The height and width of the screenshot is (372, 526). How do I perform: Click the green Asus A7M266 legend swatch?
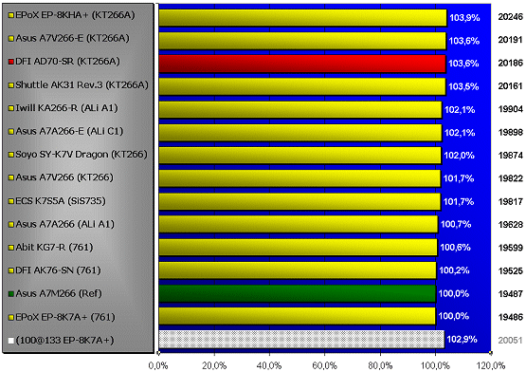coord(11,294)
